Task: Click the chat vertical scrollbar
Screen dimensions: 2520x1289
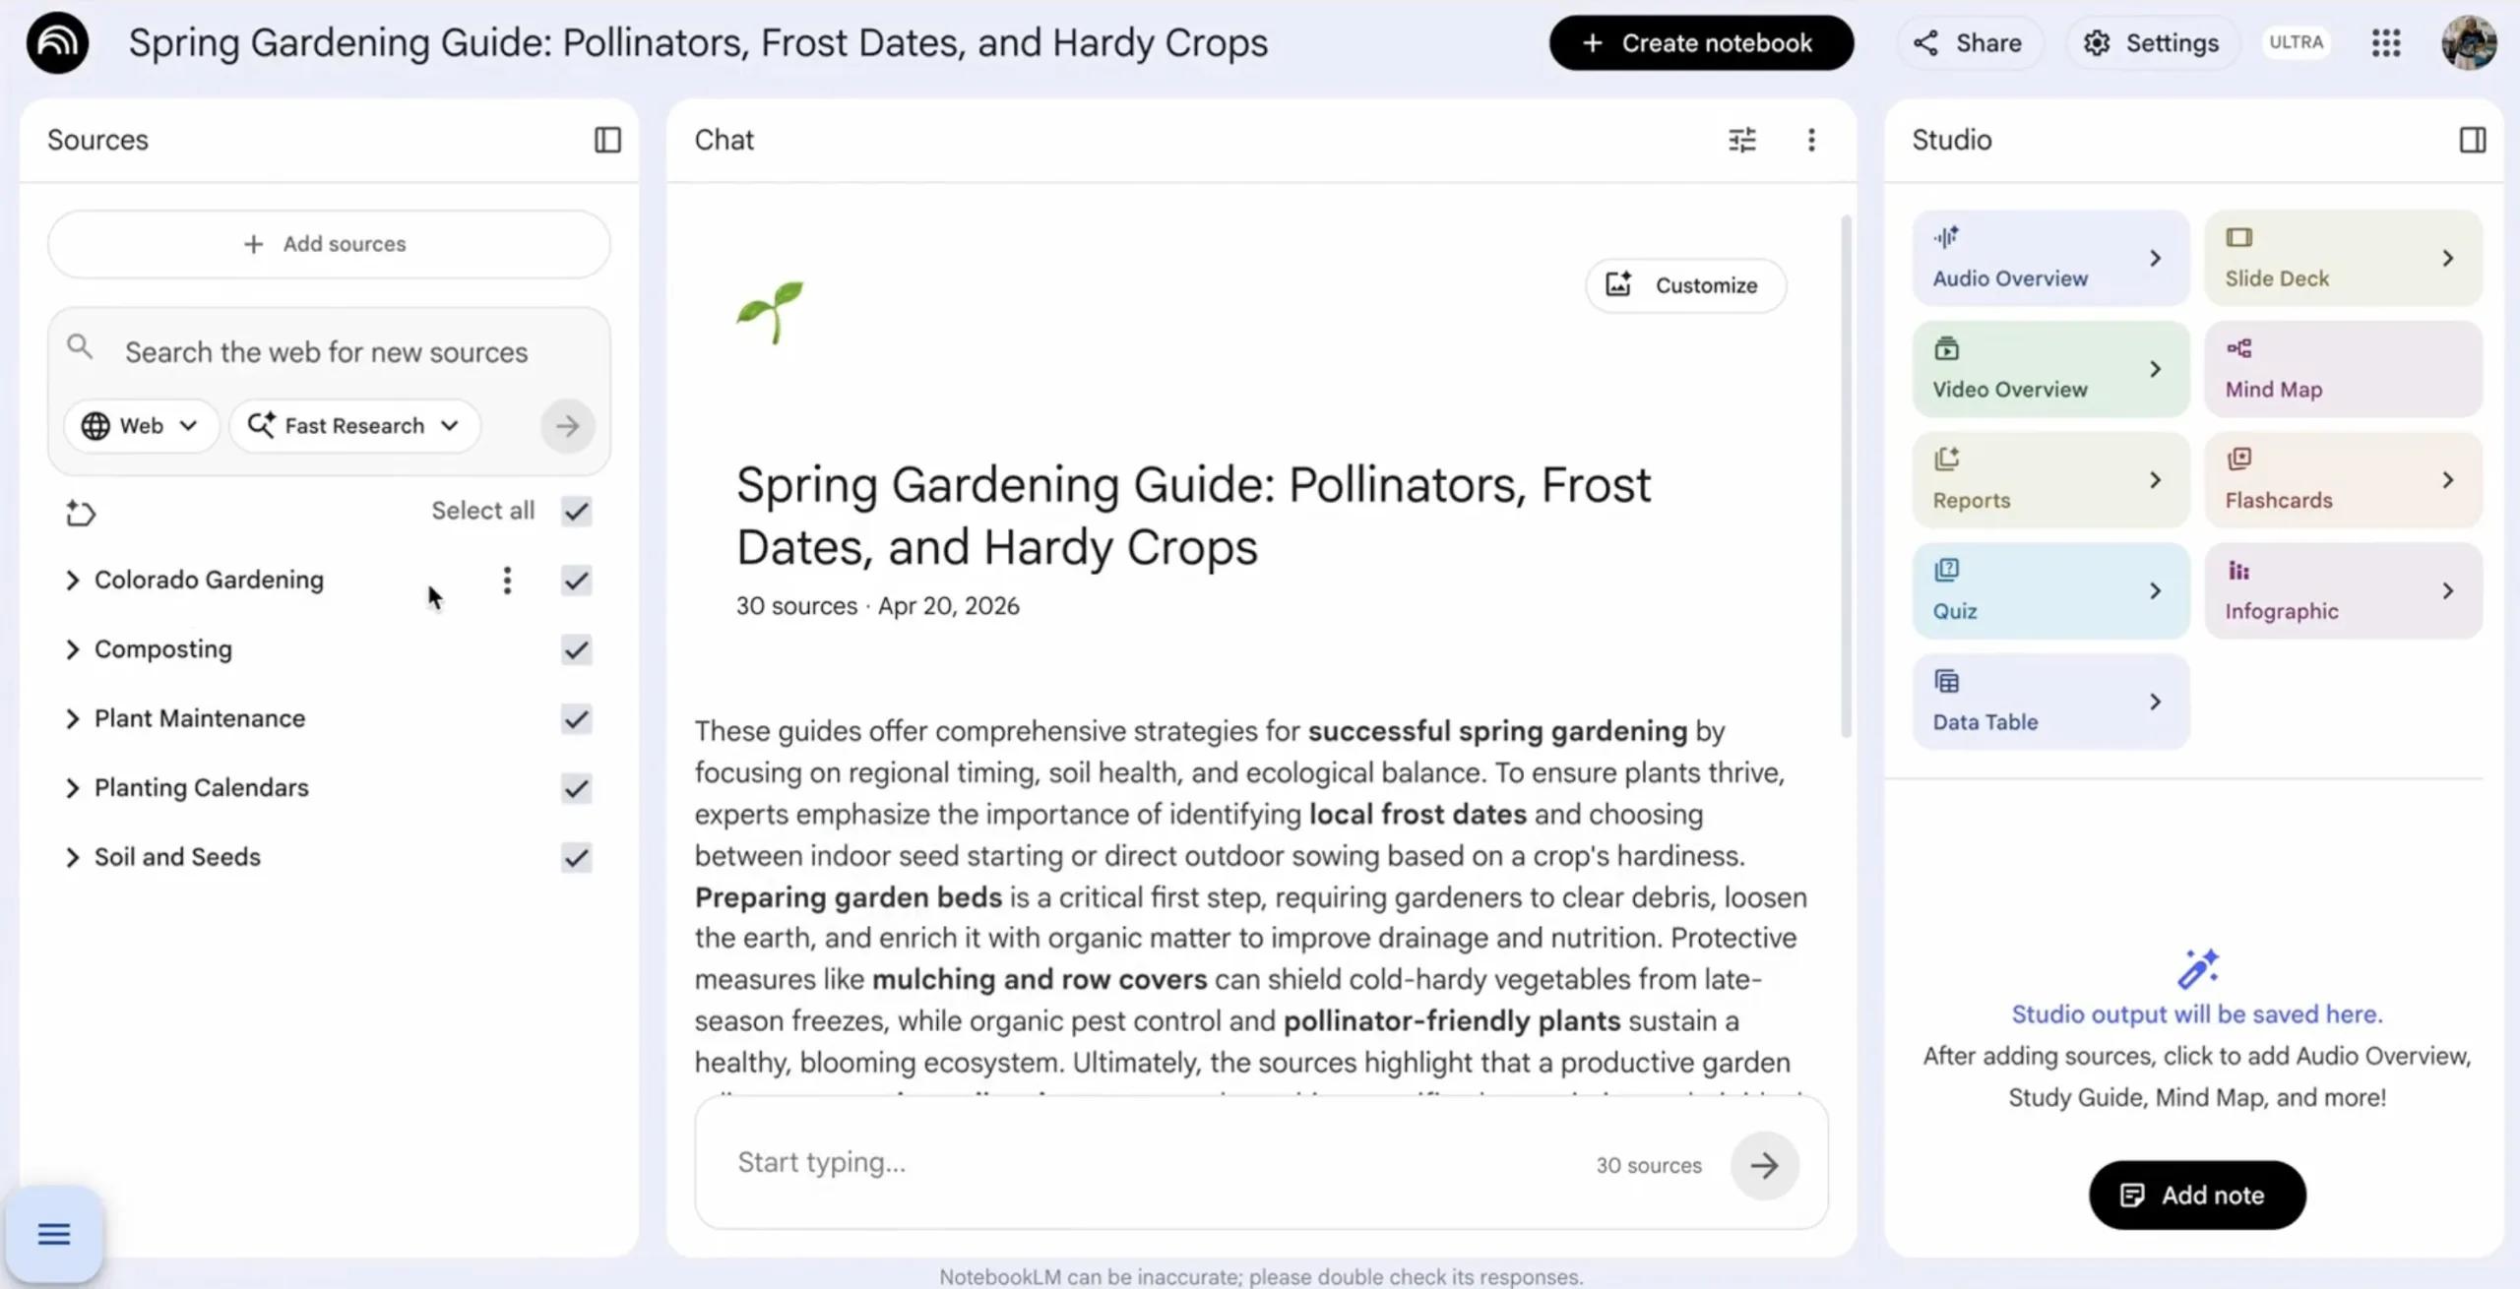Action: pyautogui.click(x=1846, y=477)
